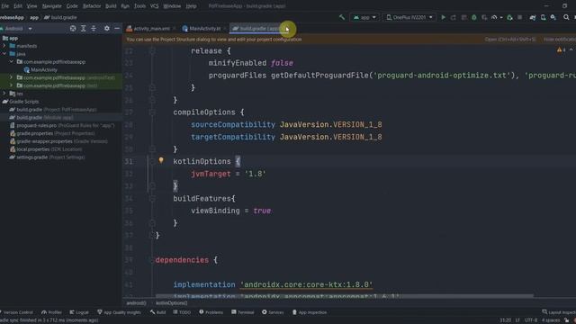Open the Refactor menu
This screenshot has width=576, height=324.
[x=92, y=6]
